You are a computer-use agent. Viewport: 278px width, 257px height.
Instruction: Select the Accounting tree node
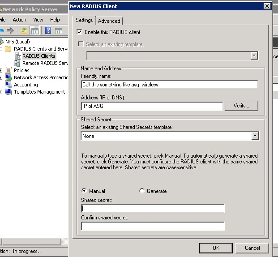tap(26, 85)
